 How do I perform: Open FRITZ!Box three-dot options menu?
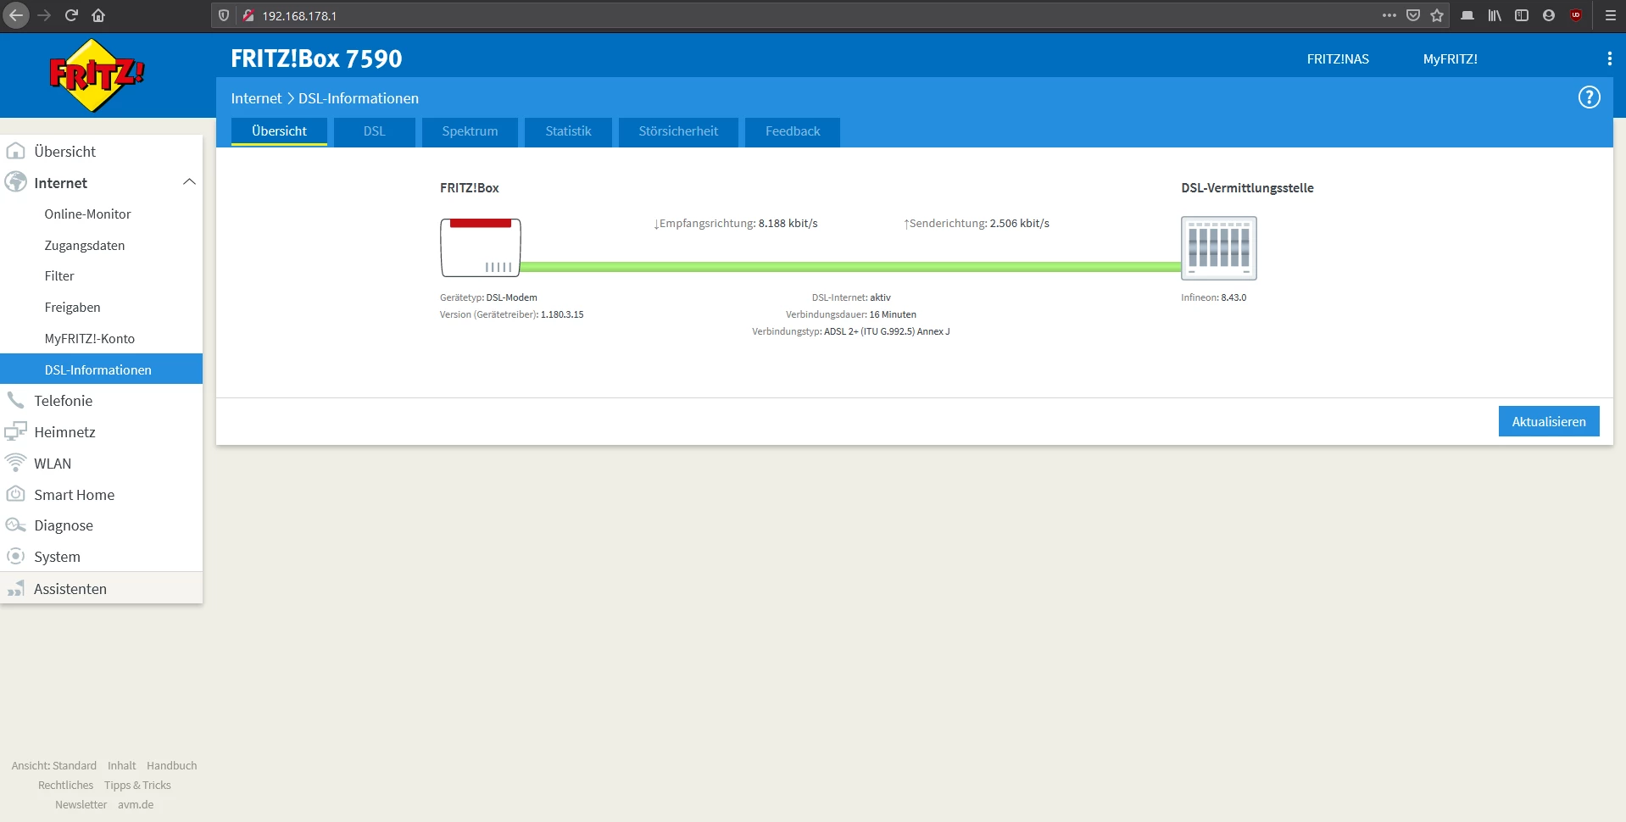click(x=1609, y=58)
